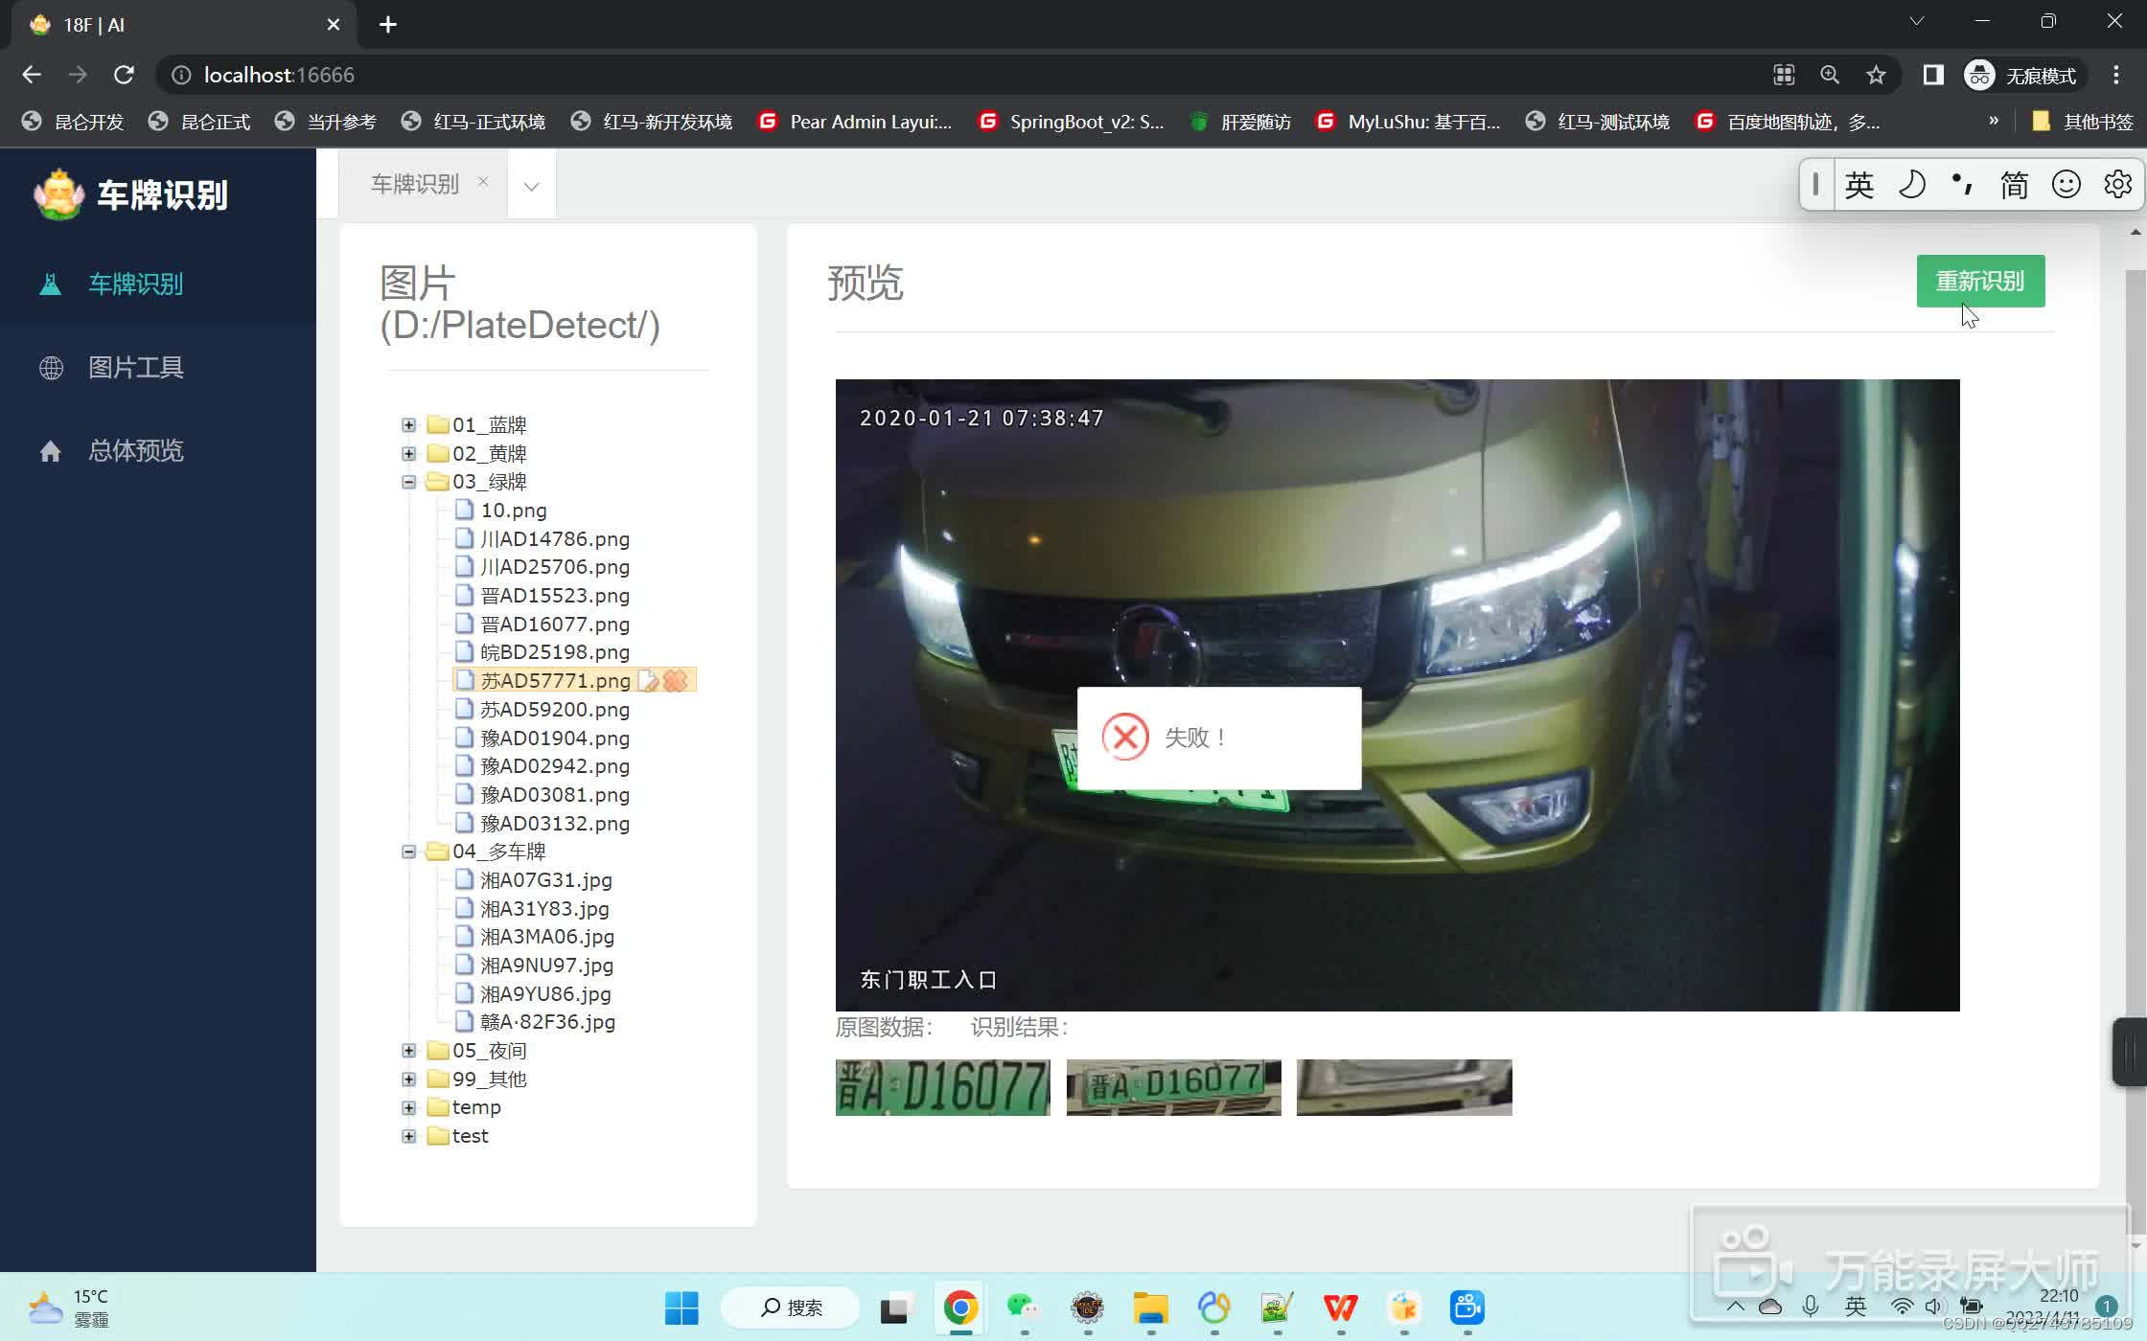Toggle 简 simplified Chinese mode
2147x1341 pixels.
[2014, 184]
